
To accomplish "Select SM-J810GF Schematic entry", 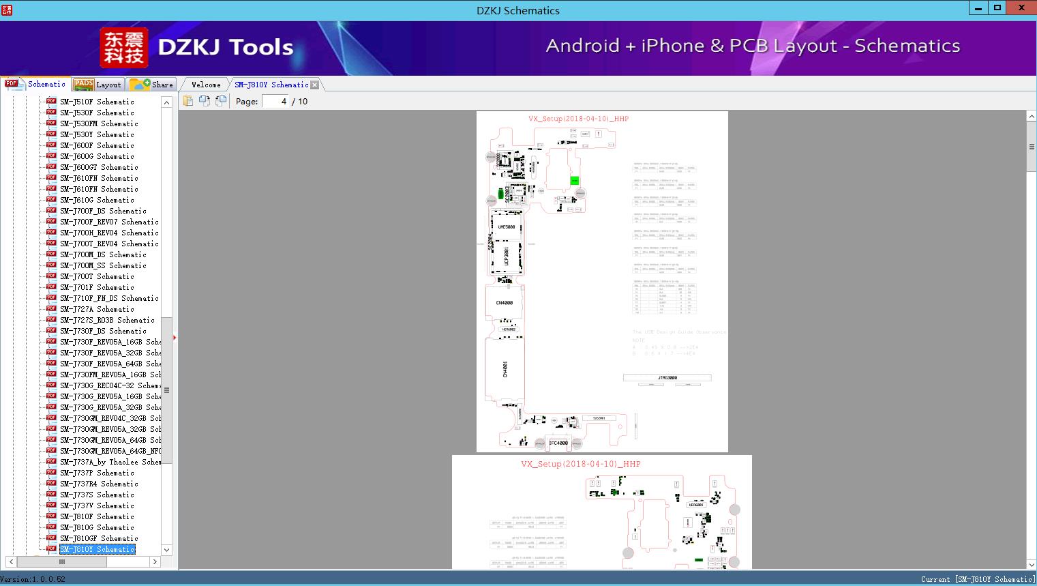I will click(99, 538).
